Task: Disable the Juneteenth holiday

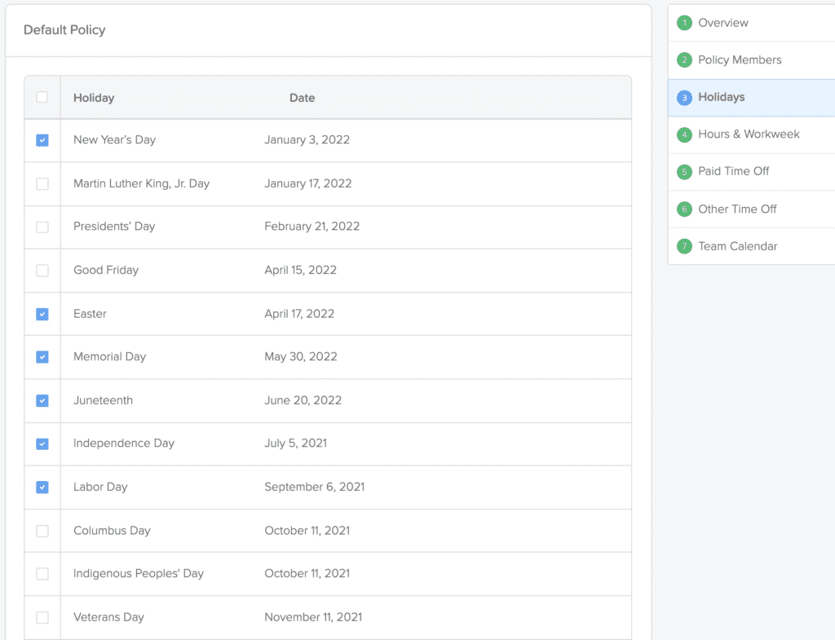Action: (x=42, y=400)
